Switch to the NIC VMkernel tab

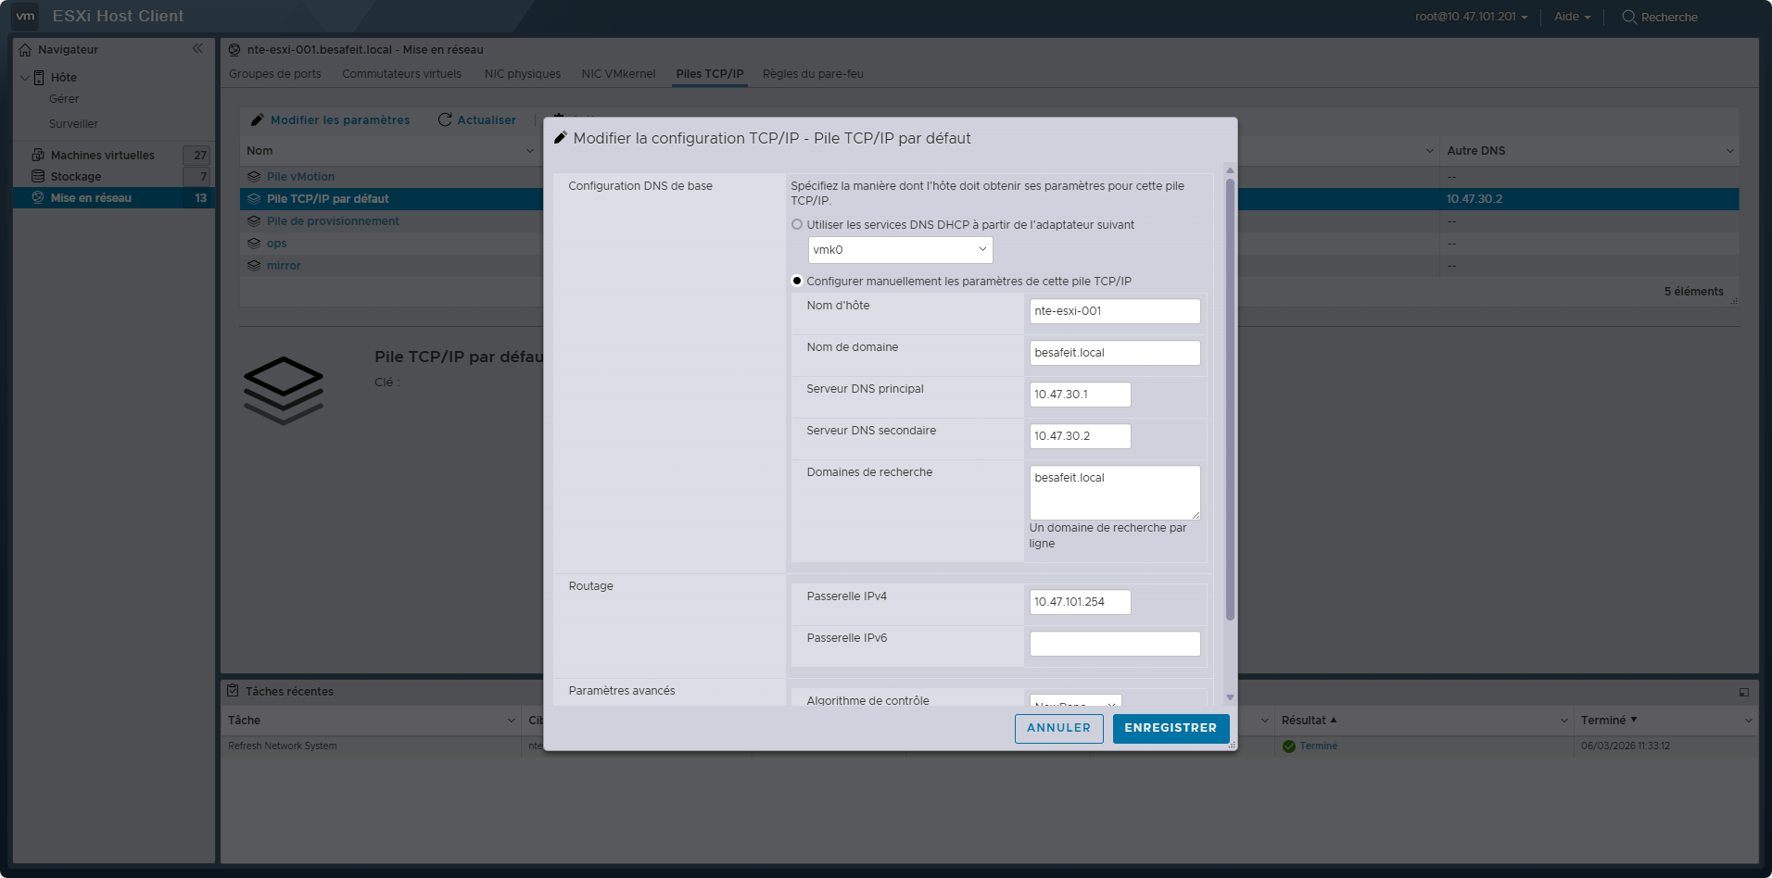click(x=618, y=74)
